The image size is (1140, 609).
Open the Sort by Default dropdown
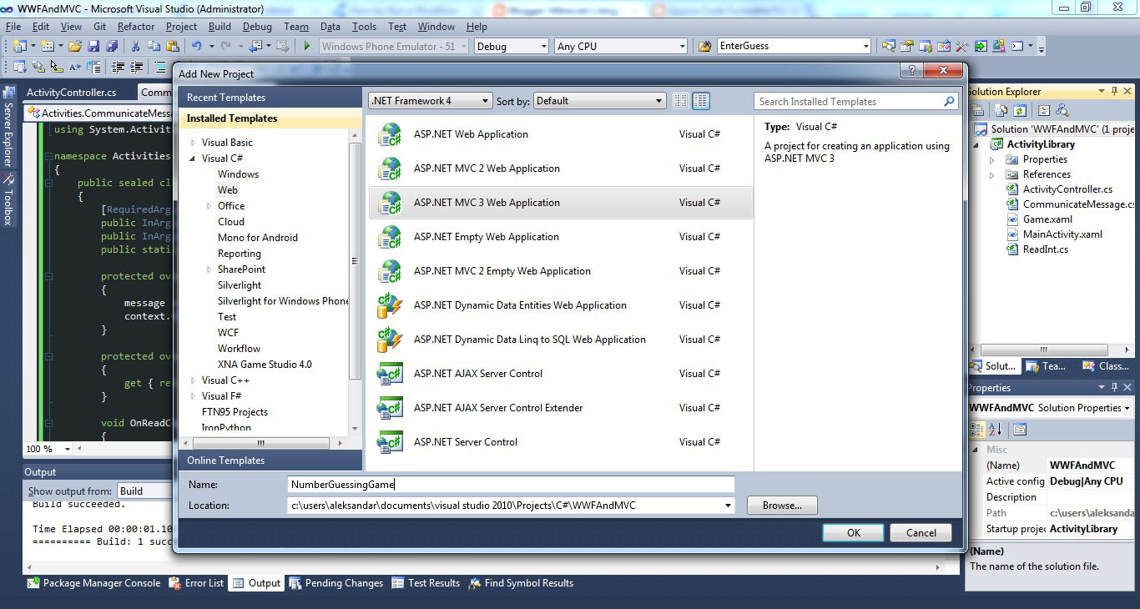pyautogui.click(x=599, y=101)
